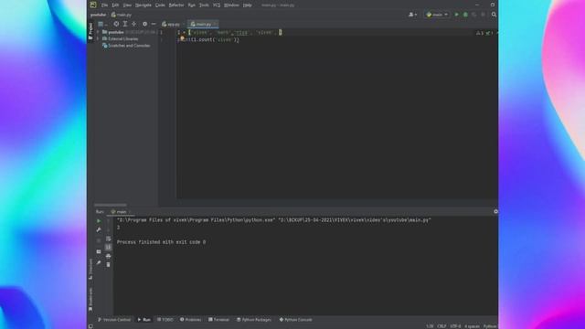Open Run panel wrench configuration icon
This screenshot has height=329, width=585.
point(99,229)
